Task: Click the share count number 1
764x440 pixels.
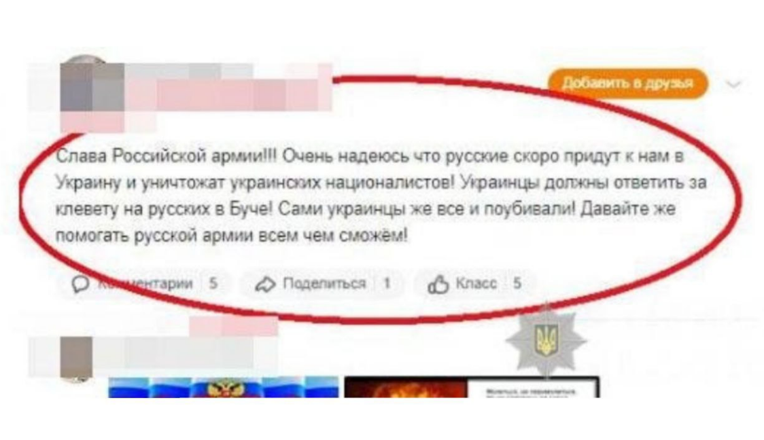Action: (x=387, y=283)
